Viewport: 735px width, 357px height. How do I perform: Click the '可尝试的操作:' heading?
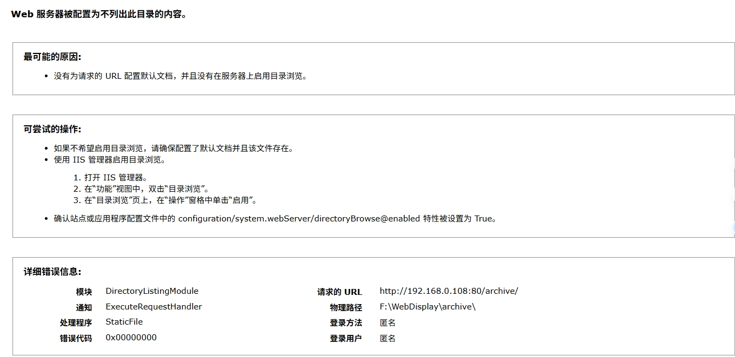point(52,129)
